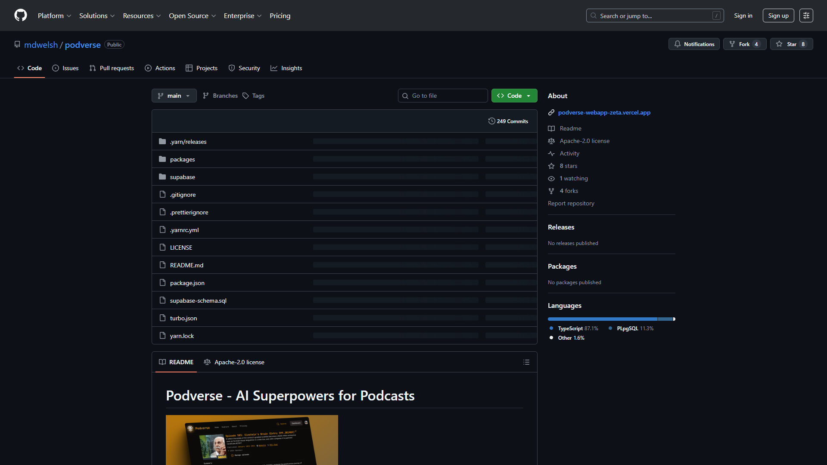827x465 pixels.
Task: Switch to the Issues tab
Action: click(x=65, y=68)
